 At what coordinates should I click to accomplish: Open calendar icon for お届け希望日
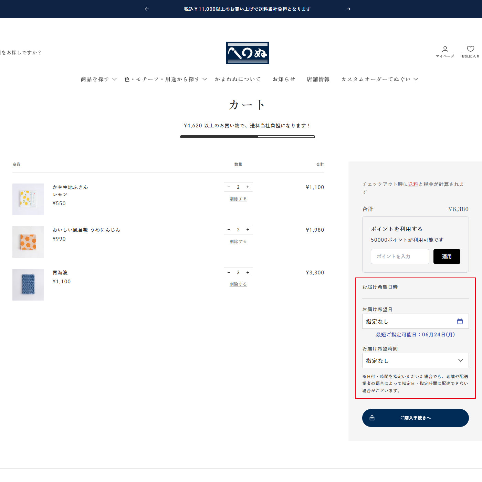coord(460,321)
